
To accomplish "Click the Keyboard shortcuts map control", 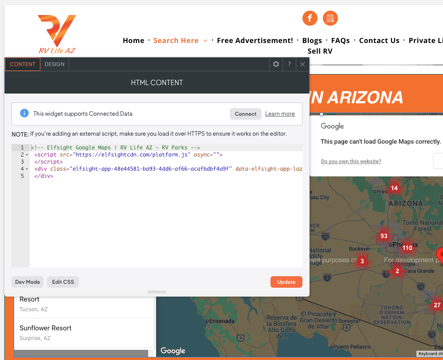I will tap(430, 353).
